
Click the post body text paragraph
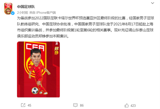pyautogui.click(x=85, y=27)
